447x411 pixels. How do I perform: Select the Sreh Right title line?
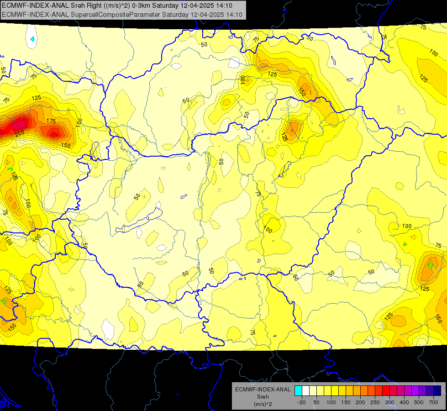[x=117, y=5]
